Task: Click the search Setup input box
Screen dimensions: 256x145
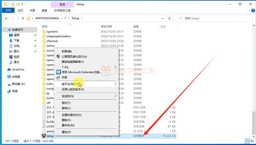Action: [214, 18]
